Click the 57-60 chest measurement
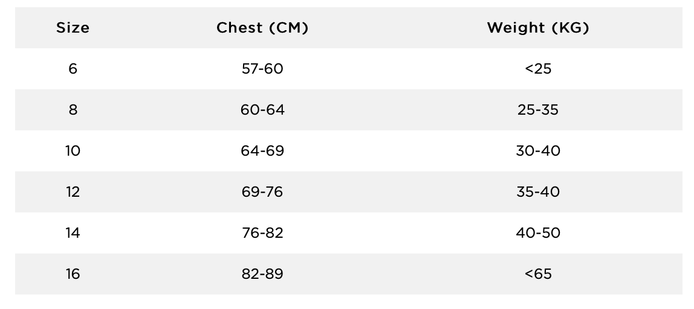694x309 pixels. pos(262,69)
